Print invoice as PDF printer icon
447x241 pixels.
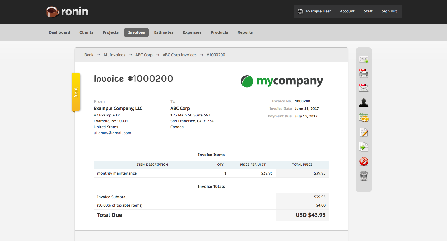(x=363, y=73)
